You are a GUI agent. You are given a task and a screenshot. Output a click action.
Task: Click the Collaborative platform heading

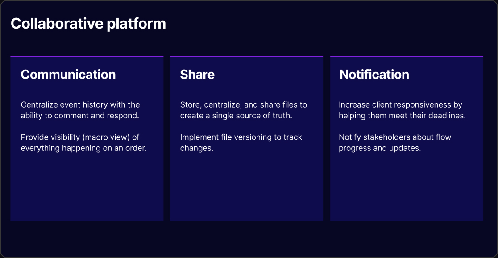[88, 24]
